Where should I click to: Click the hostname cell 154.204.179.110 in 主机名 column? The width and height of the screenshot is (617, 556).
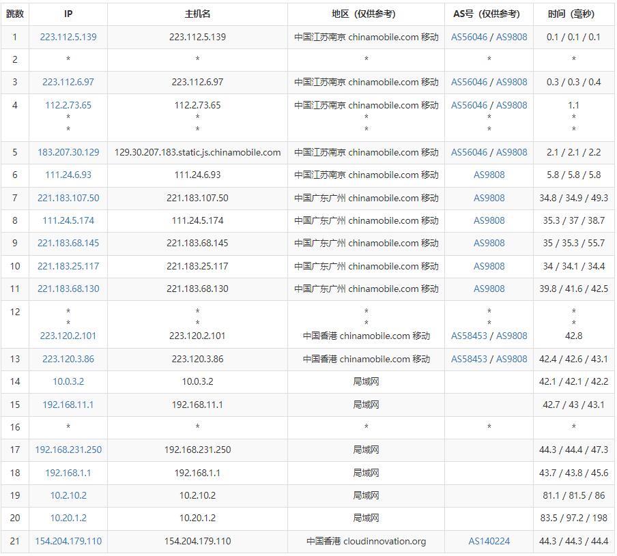[197, 541]
